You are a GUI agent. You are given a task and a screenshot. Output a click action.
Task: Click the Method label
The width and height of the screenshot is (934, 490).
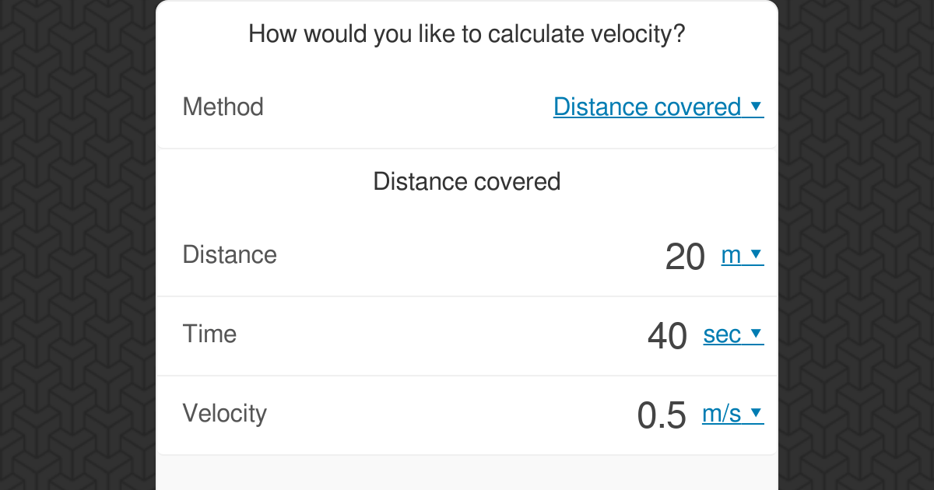(x=223, y=107)
